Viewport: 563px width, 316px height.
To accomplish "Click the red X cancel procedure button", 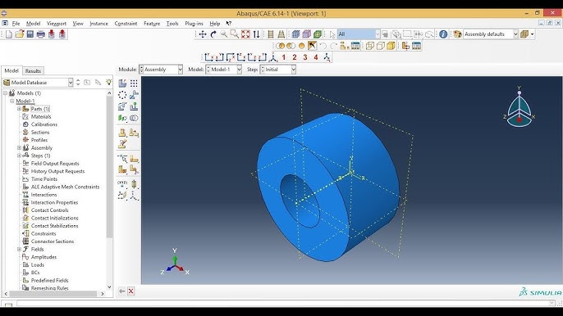I will [x=131, y=291].
